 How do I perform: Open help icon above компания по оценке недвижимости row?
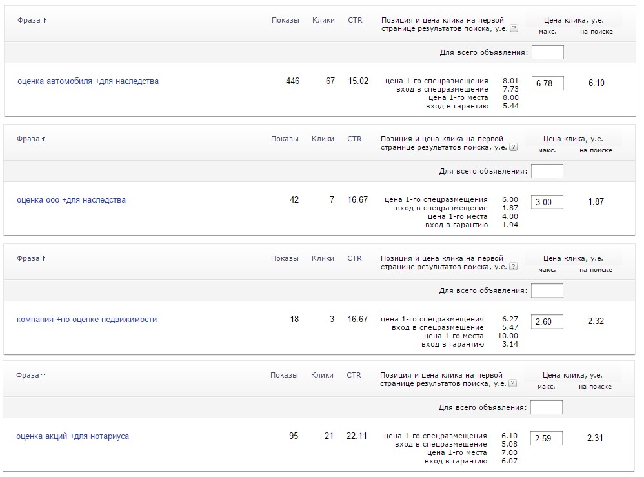513,267
